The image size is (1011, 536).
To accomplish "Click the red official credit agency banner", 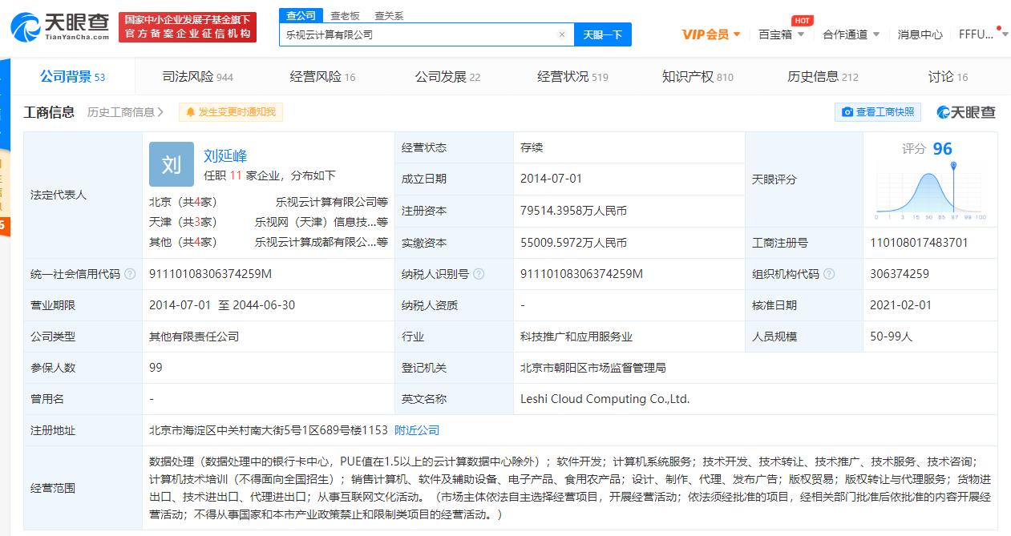I will click(x=188, y=26).
